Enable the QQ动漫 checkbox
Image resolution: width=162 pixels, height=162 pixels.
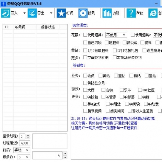point(146,104)
